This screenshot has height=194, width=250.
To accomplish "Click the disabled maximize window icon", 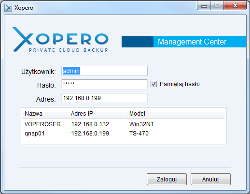I will (x=217, y=6).
